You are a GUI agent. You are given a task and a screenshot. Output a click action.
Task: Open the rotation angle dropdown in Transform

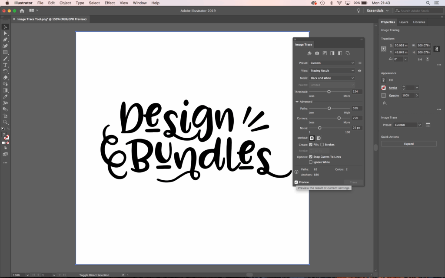coord(405,59)
